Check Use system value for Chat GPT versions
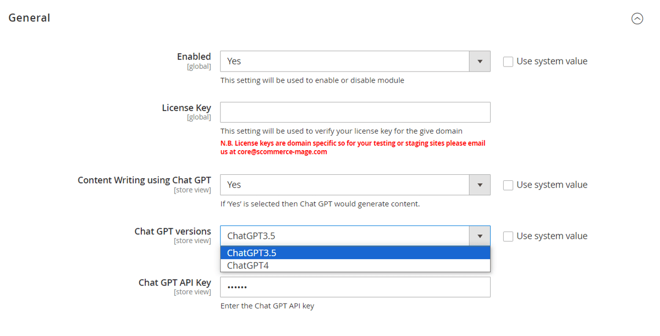Viewport: 660px width, 336px height. pyautogui.click(x=508, y=236)
